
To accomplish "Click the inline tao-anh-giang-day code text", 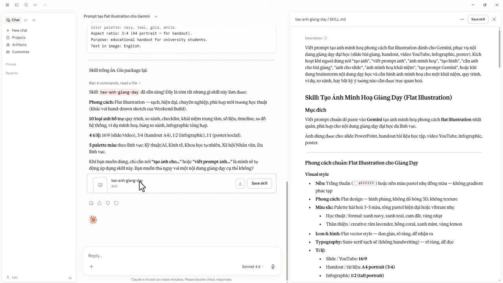I will point(119,92).
